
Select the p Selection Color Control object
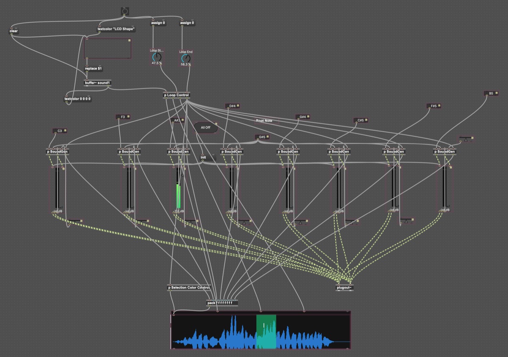[189, 288]
